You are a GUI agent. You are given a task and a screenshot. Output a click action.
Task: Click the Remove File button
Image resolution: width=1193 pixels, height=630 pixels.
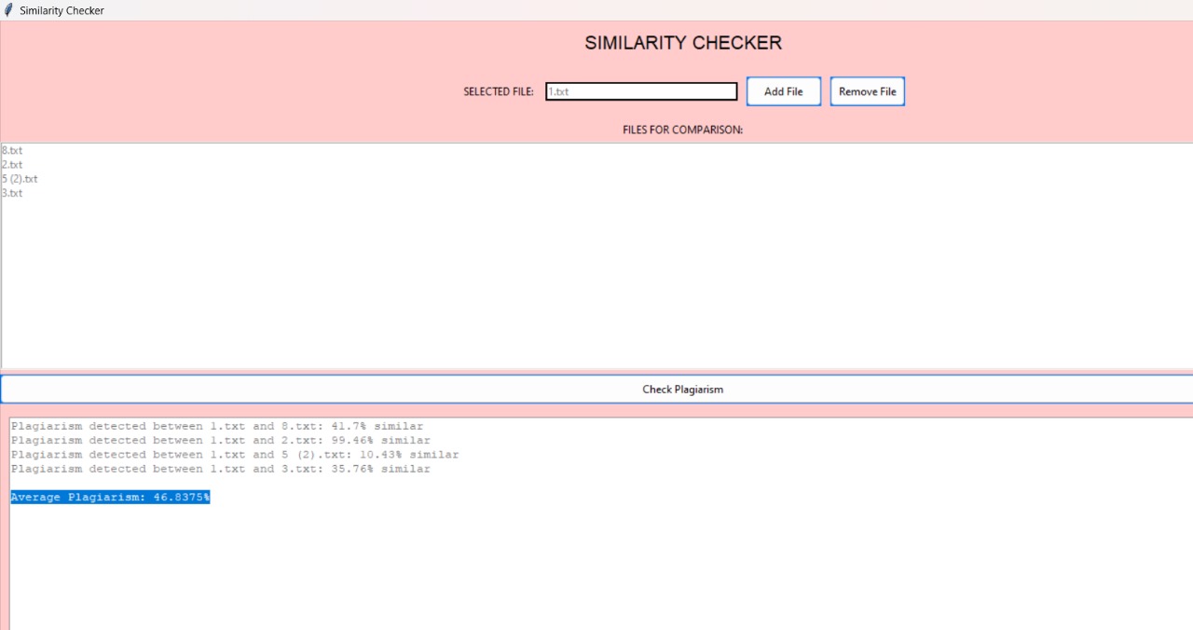868,91
